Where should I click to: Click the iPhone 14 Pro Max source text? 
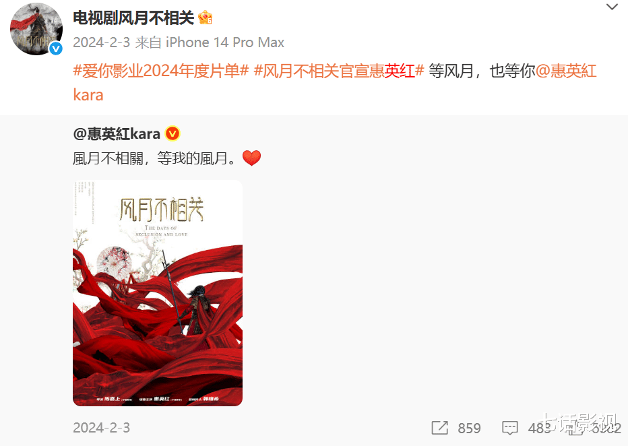click(225, 42)
